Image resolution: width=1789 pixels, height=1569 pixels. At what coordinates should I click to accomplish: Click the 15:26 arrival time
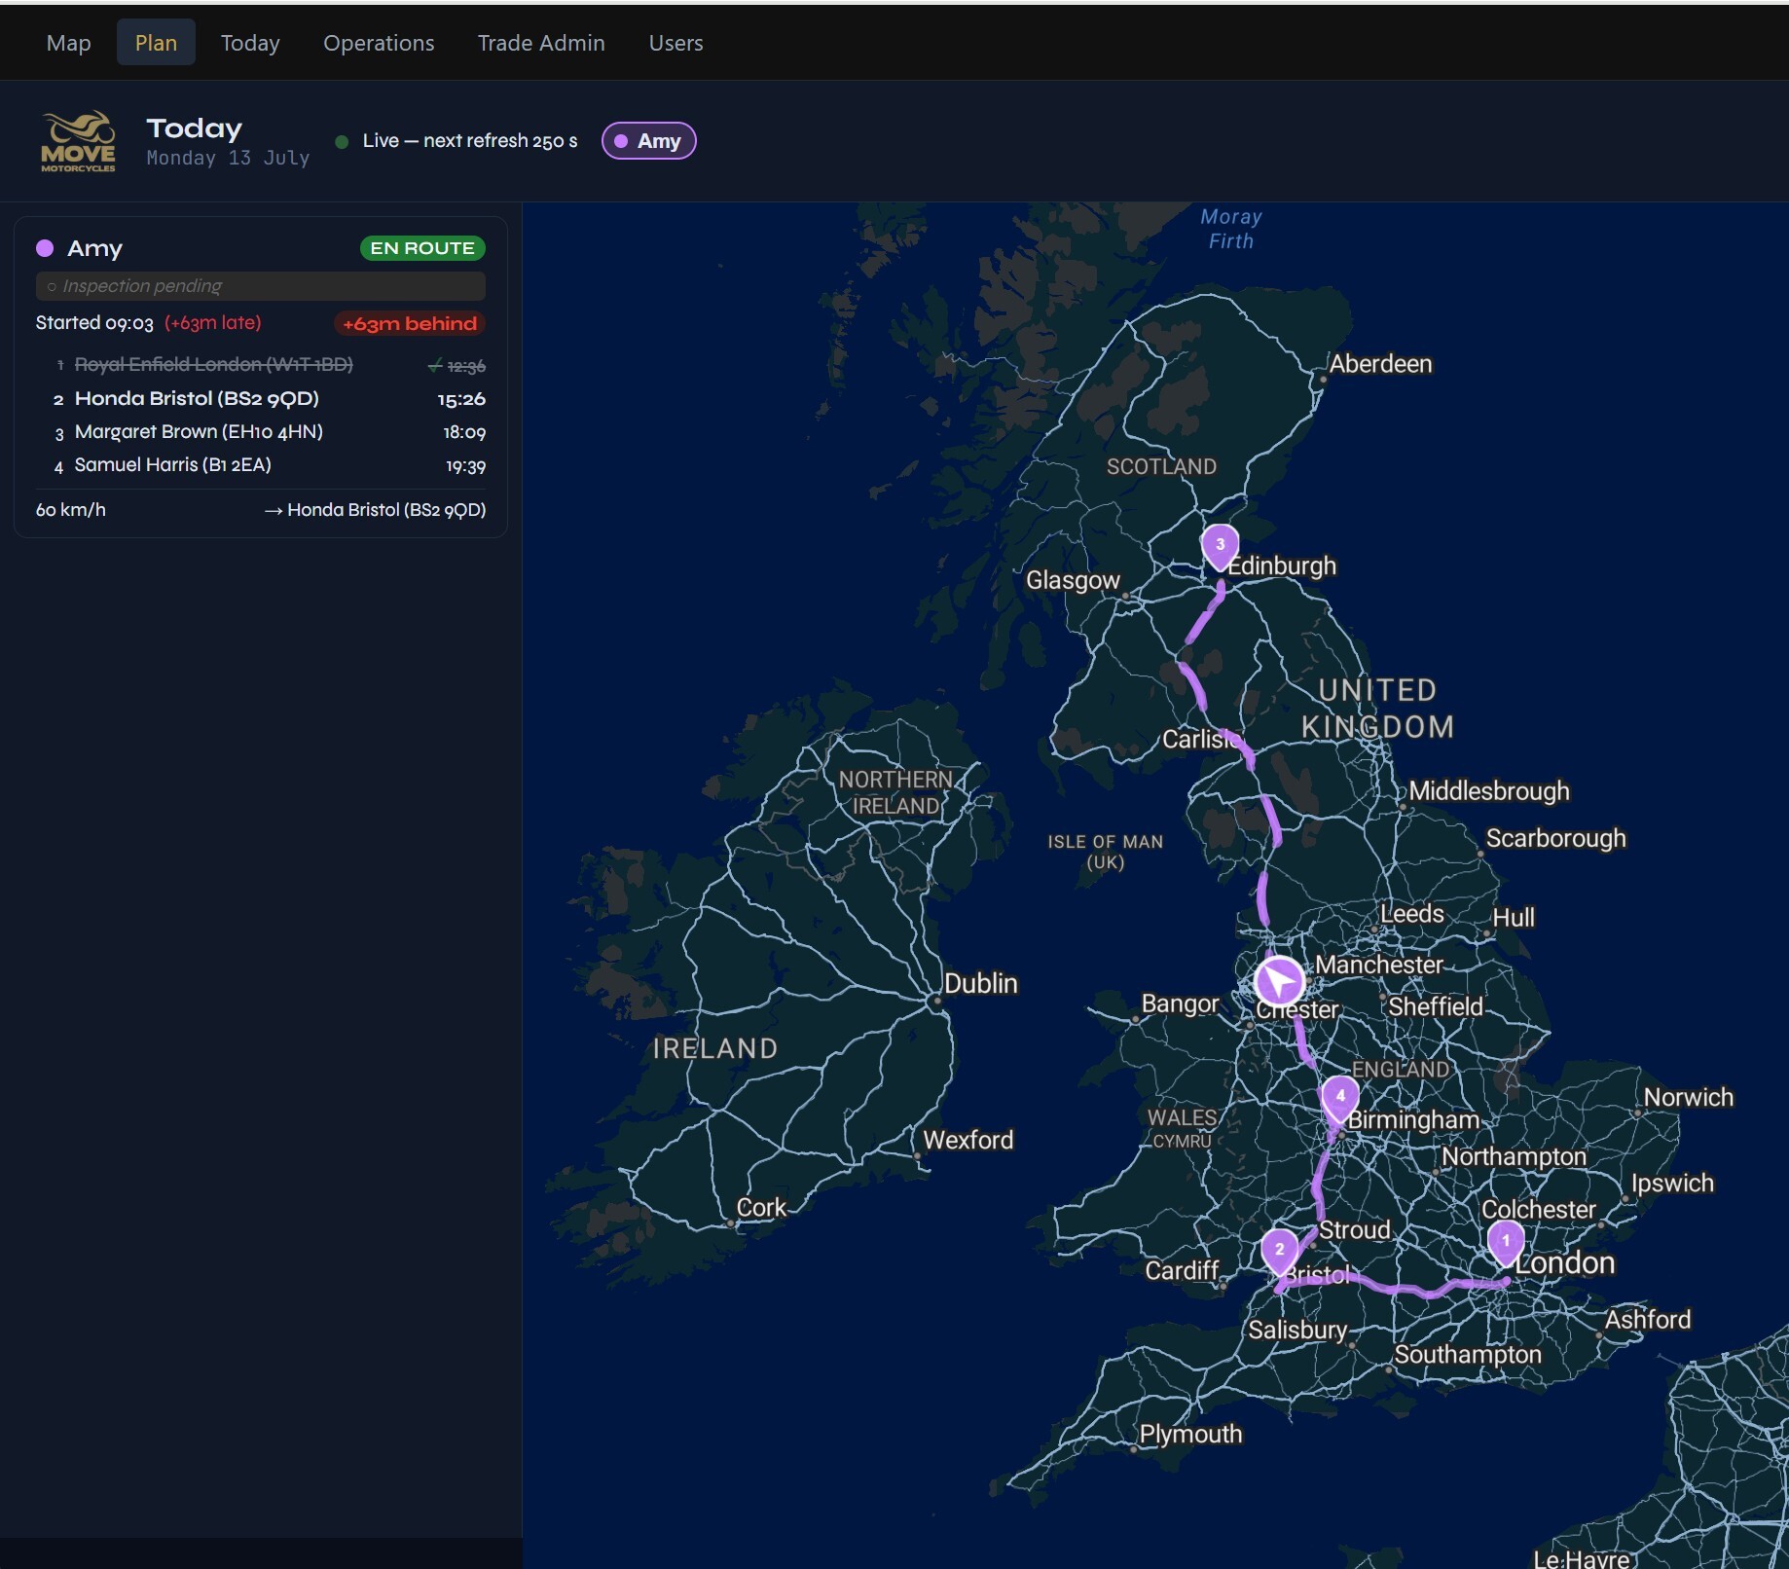click(x=461, y=399)
